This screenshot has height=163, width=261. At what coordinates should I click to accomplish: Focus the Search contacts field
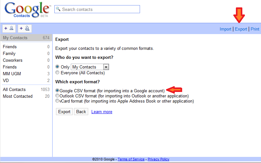[97, 9]
